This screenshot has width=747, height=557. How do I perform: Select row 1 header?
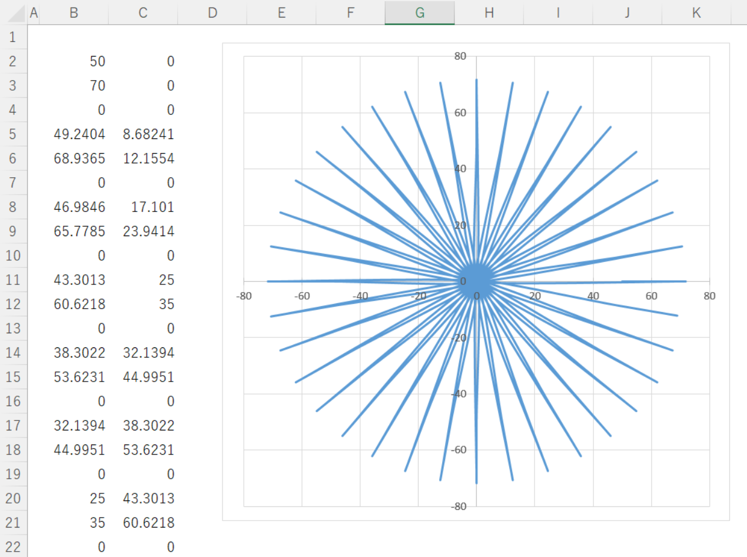pyautogui.click(x=13, y=37)
